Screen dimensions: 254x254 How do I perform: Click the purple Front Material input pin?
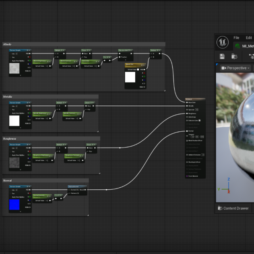click(x=187, y=176)
